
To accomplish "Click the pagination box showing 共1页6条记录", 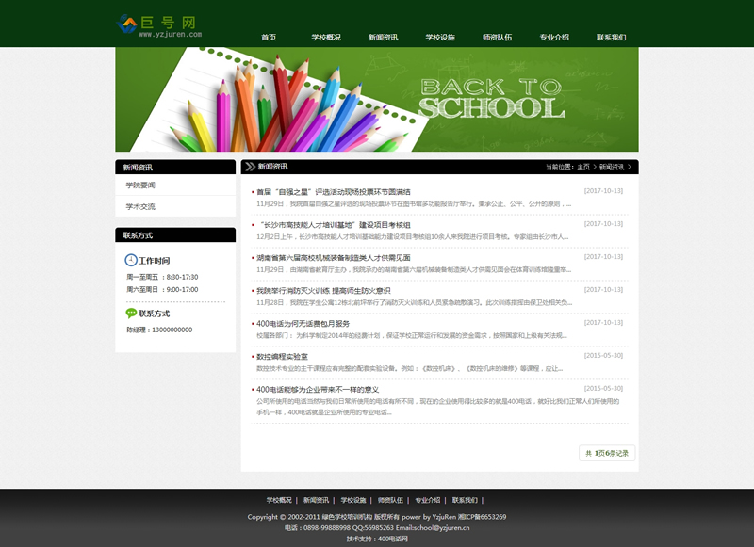I will coord(605,453).
